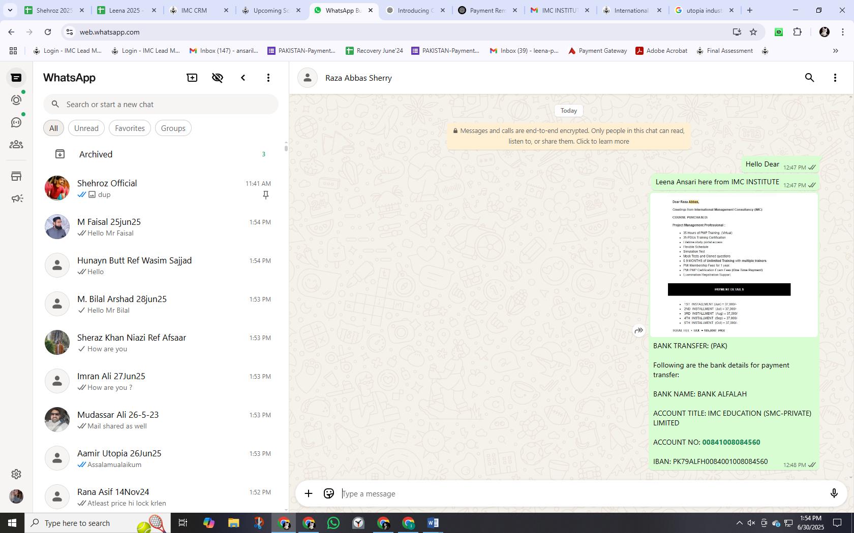Open the Recovery June'24 bookmark
This screenshot has height=533, width=854.
374,51
